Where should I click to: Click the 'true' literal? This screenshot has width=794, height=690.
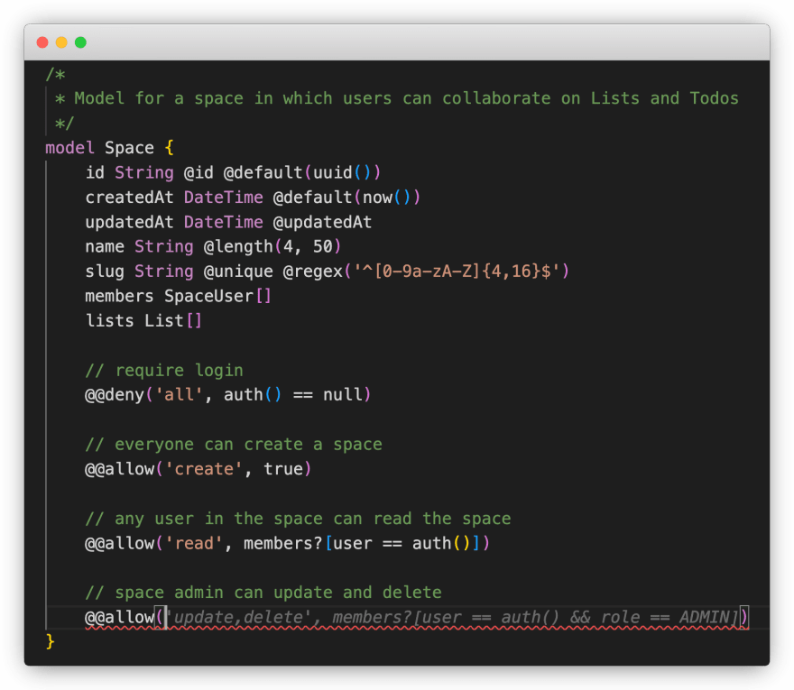point(283,469)
